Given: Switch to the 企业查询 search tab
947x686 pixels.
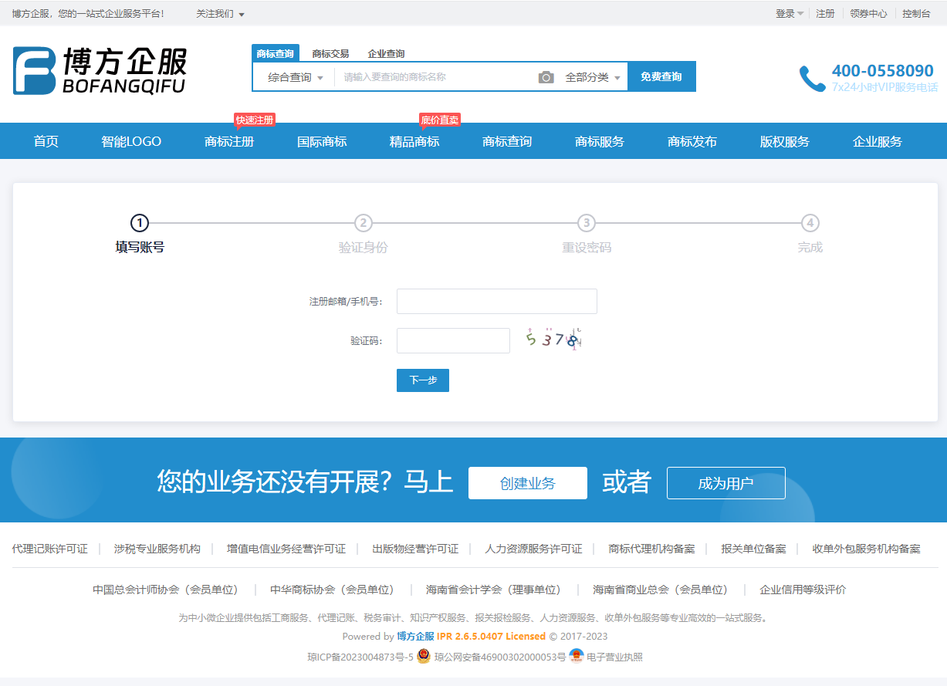Looking at the screenshot, I should point(386,54).
